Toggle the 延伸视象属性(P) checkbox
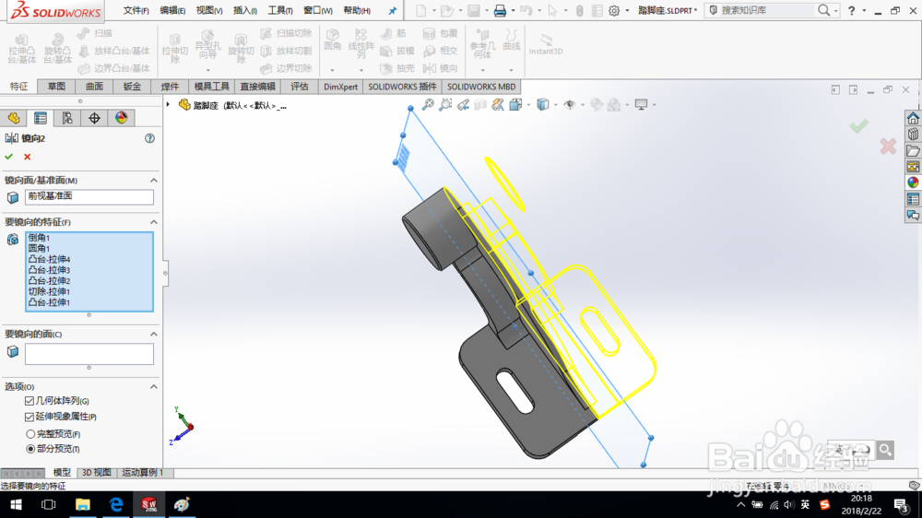The height and width of the screenshot is (518, 922). 30,417
